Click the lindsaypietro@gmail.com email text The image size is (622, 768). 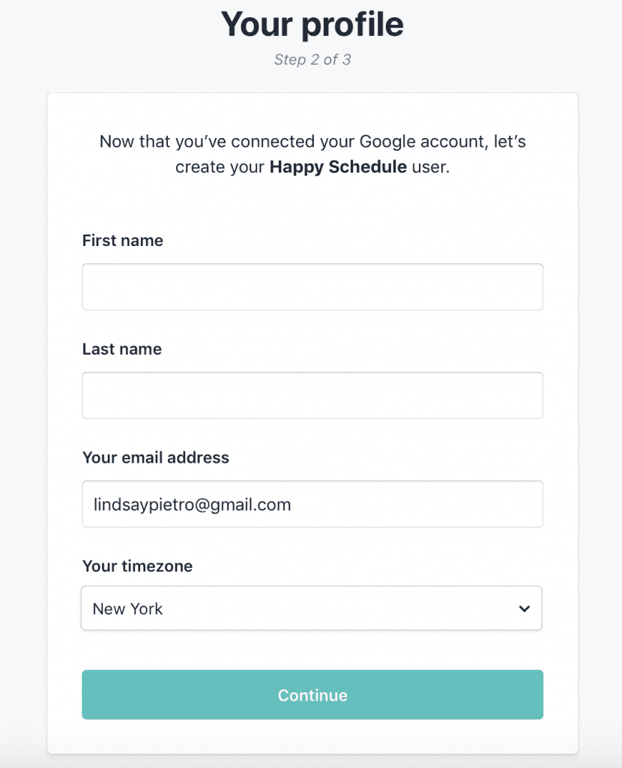pyautogui.click(x=192, y=505)
